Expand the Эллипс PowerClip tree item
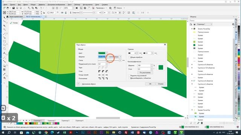The width and height of the screenshot is (241, 135). tap(192, 29)
